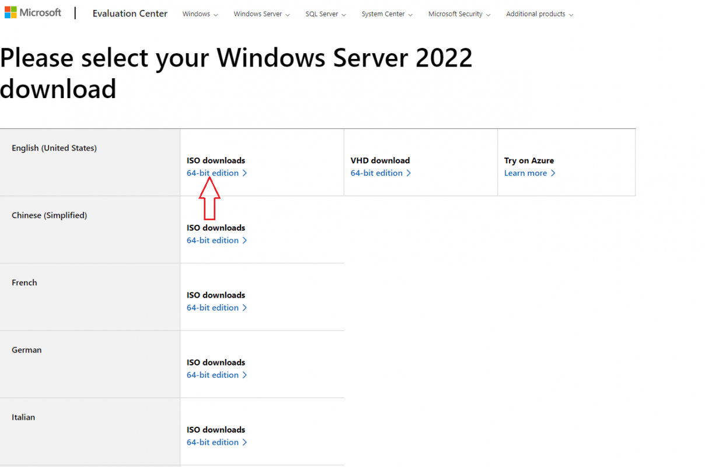
Task: Select the English (United States) language row label
Action: pos(54,148)
